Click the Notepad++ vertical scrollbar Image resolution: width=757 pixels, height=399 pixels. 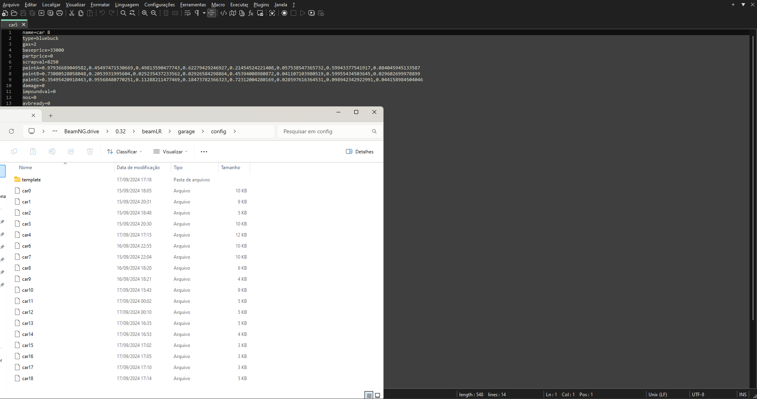(x=753, y=177)
